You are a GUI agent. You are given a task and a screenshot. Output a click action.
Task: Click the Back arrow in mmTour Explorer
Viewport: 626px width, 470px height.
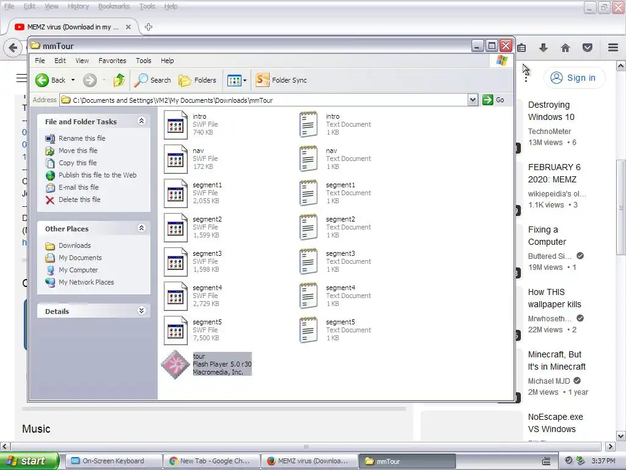(42, 80)
